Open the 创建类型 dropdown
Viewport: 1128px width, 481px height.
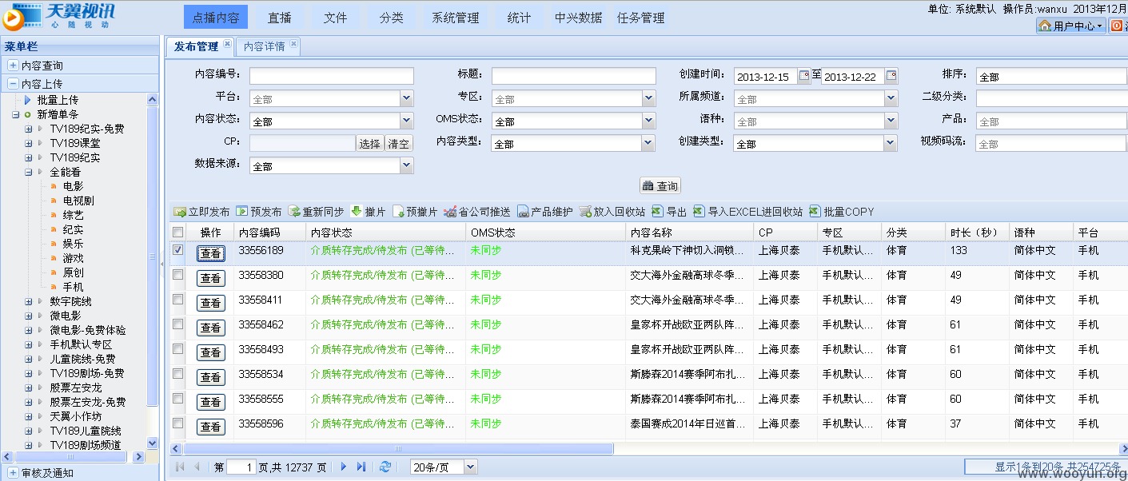point(891,143)
